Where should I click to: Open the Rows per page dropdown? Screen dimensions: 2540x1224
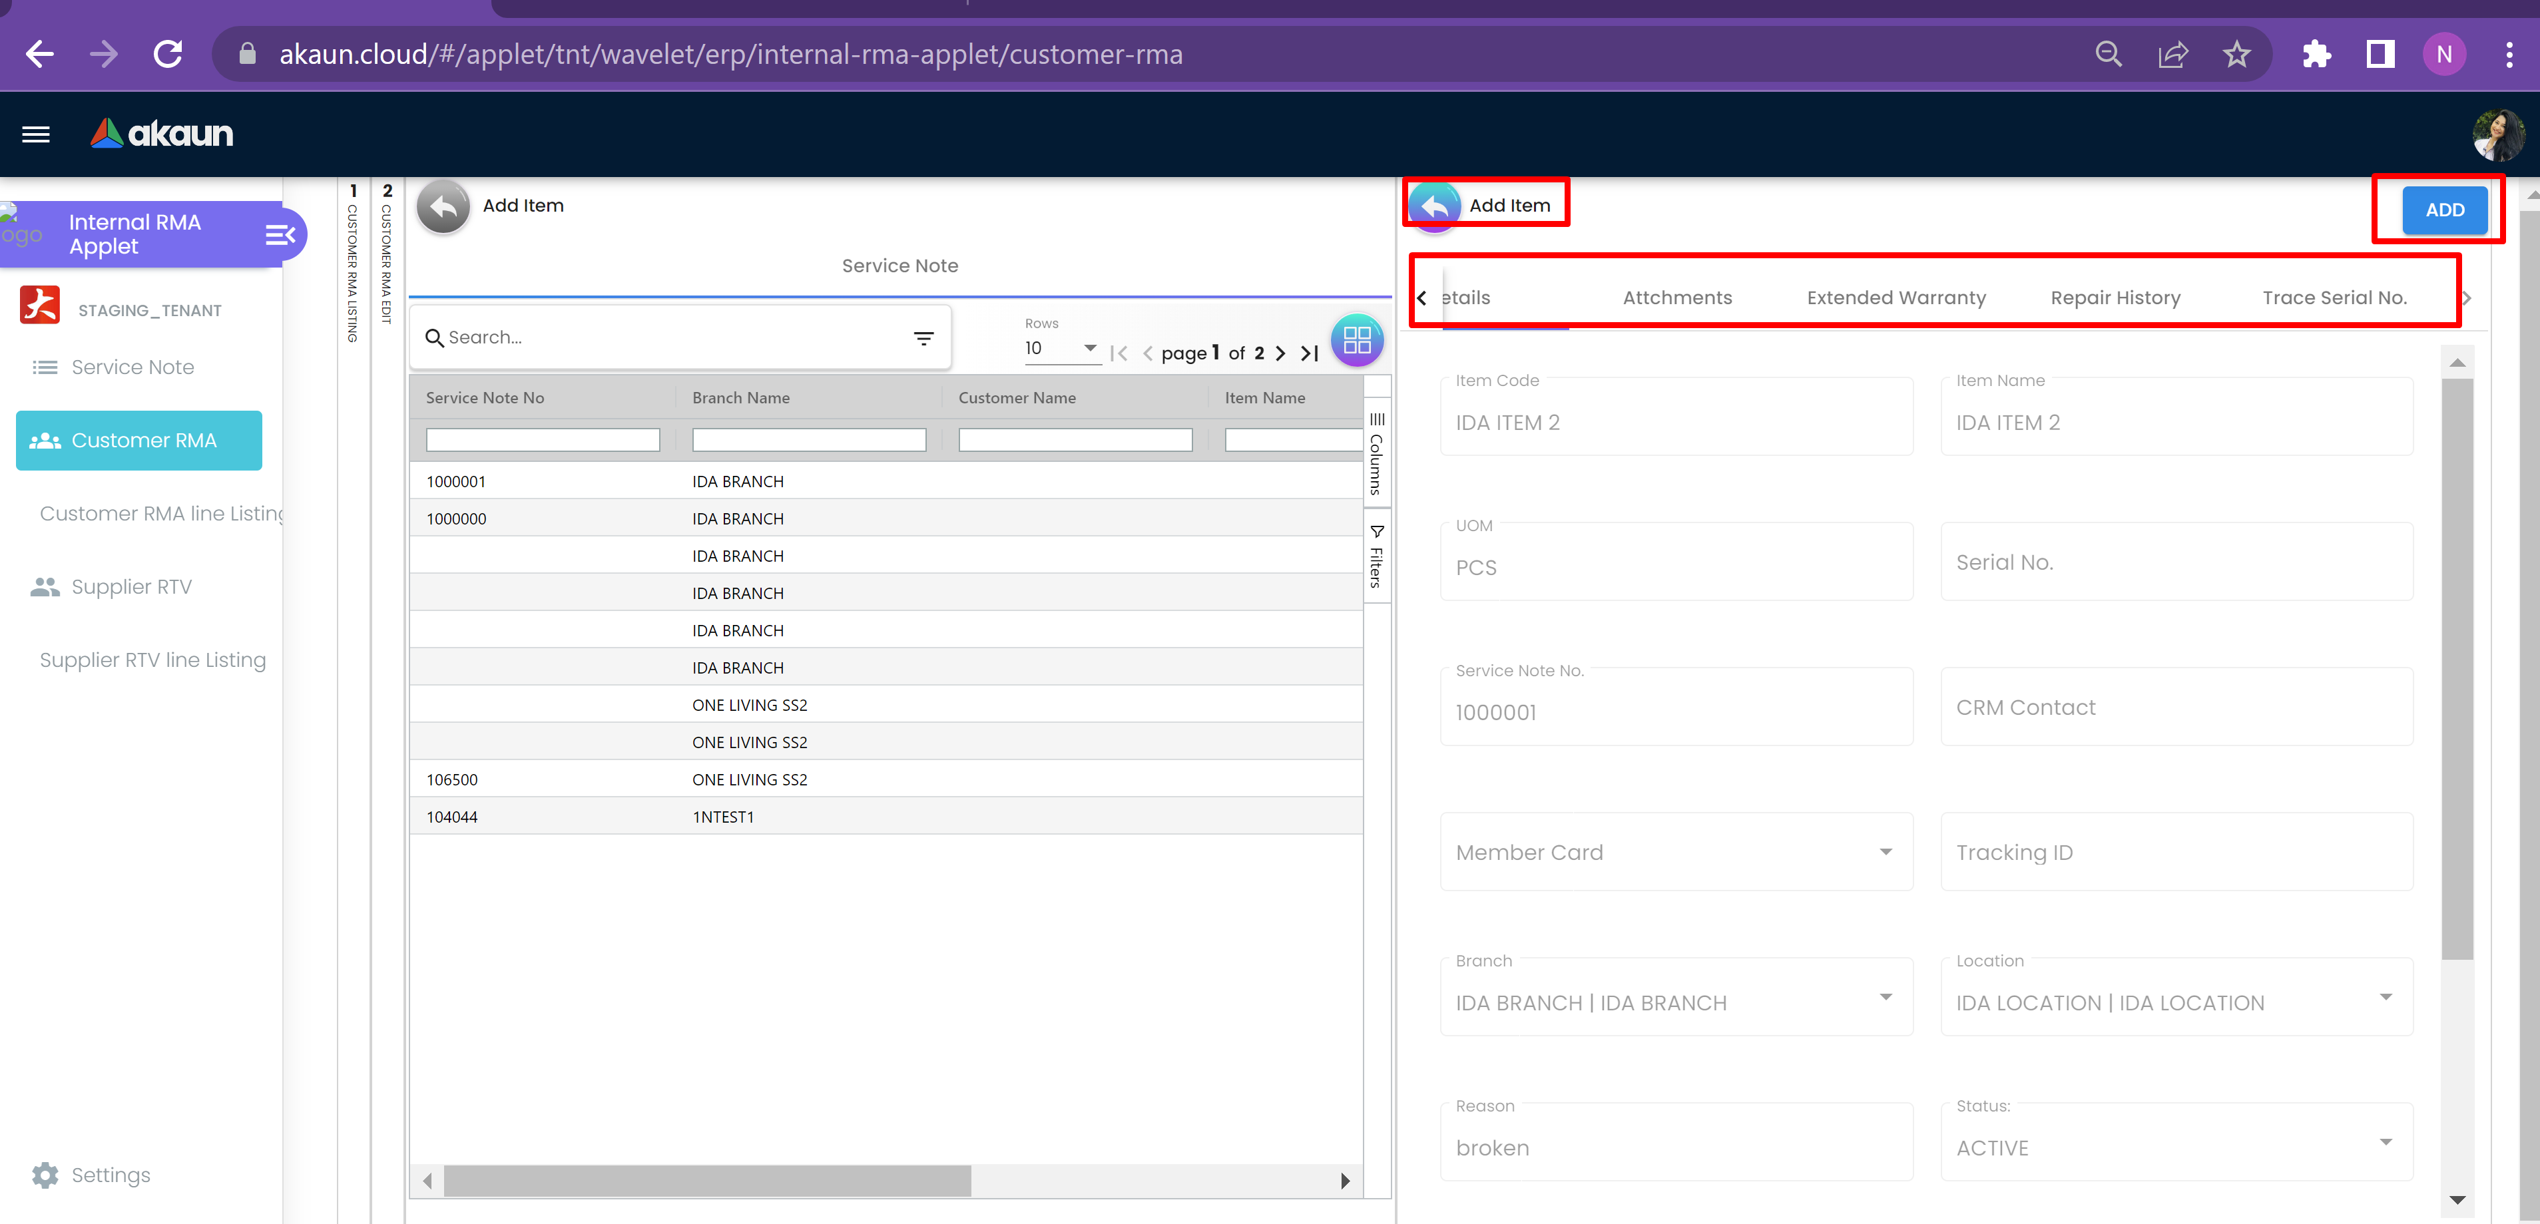tap(1062, 348)
